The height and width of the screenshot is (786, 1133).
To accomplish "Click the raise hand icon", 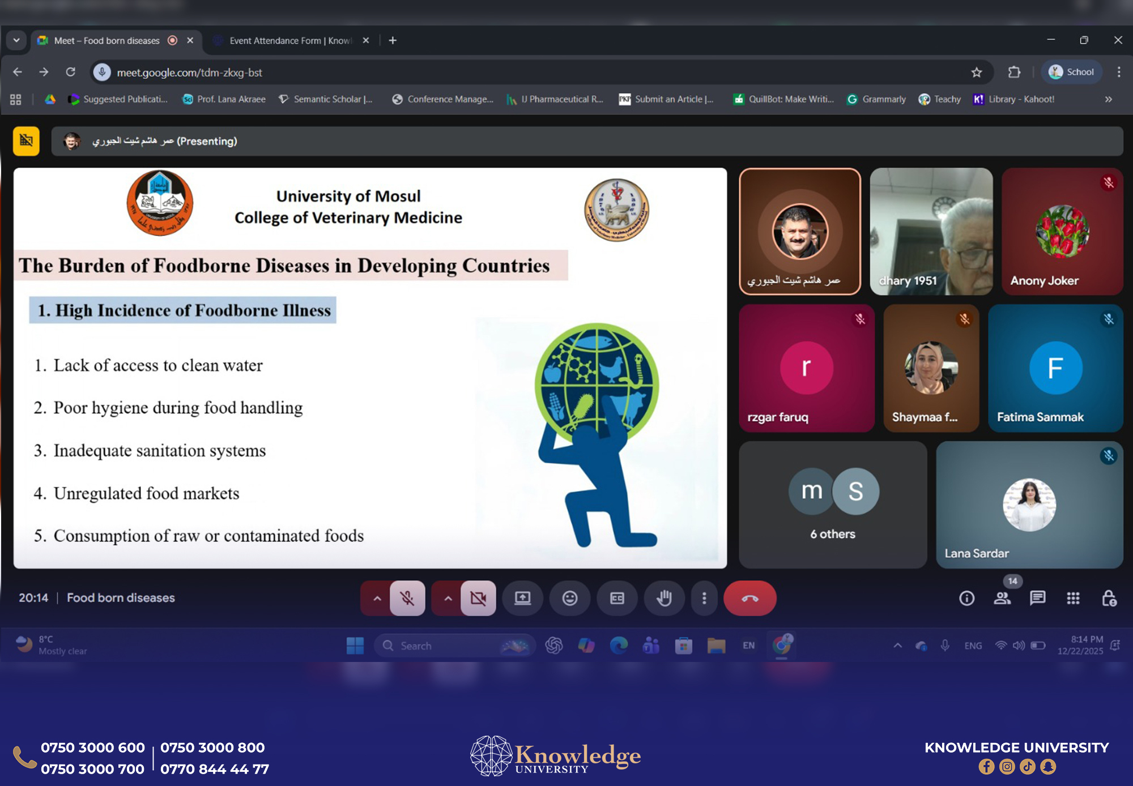I will coord(664,598).
